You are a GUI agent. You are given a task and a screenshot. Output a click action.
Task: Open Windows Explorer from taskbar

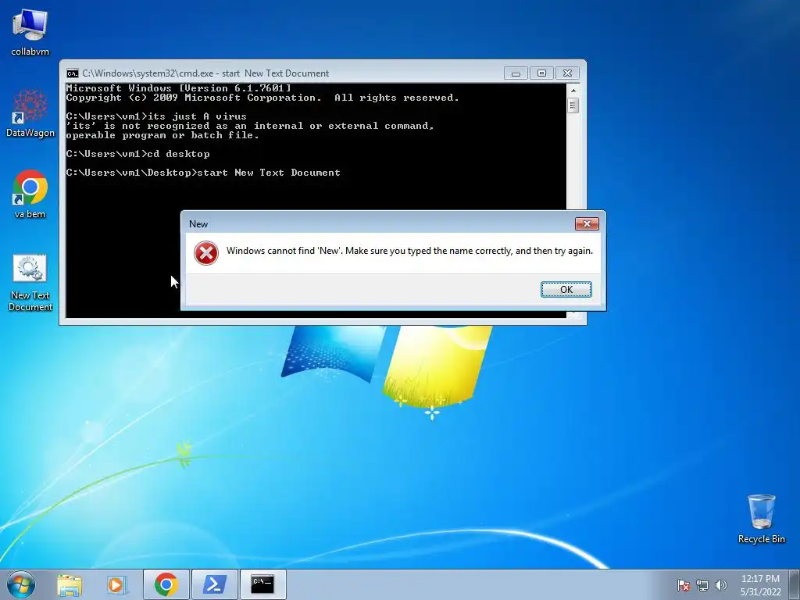click(x=70, y=584)
